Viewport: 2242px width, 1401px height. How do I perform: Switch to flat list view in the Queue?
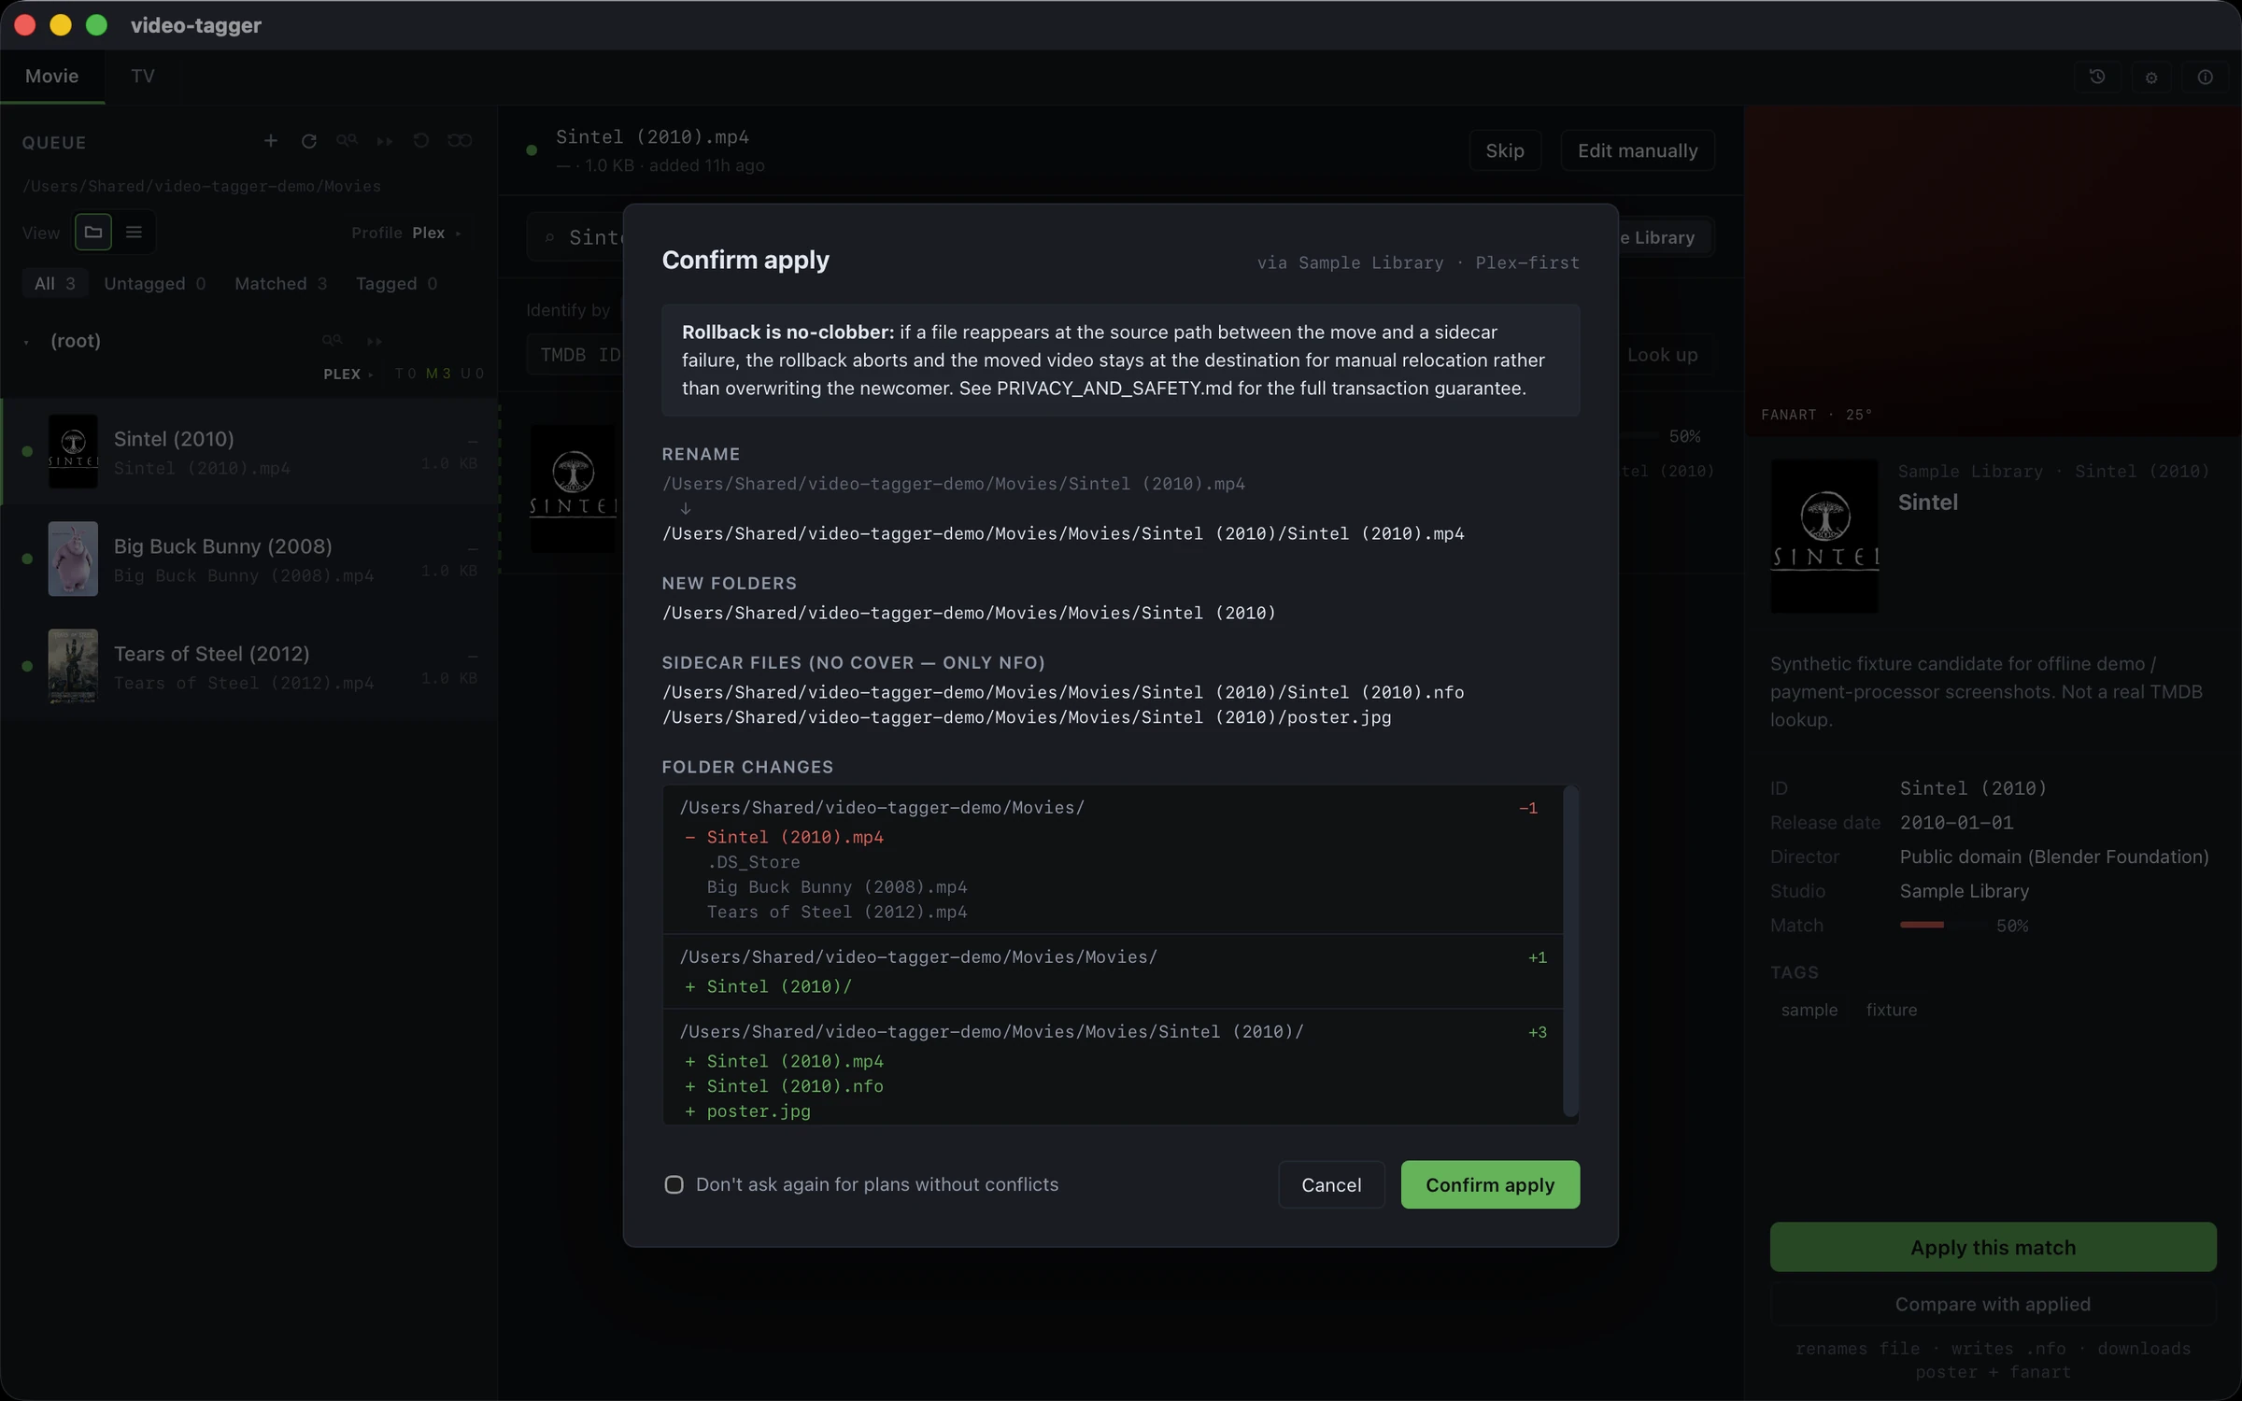pos(134,232)
